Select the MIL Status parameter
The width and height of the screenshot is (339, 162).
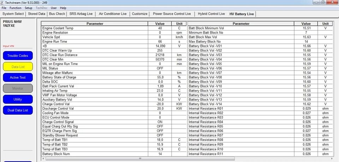pyautogui.click(x=114, y=68)
